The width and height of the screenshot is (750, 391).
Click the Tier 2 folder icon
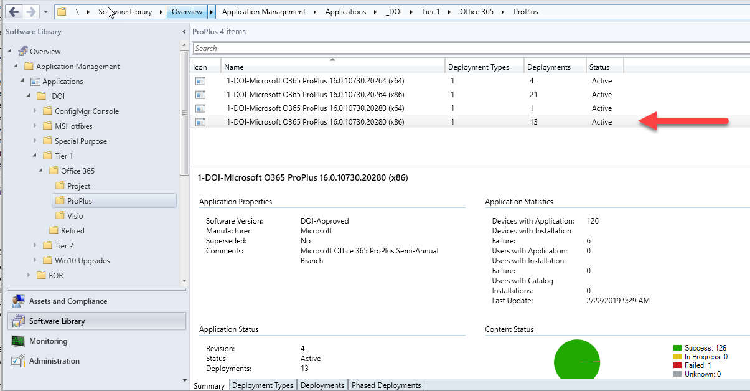[x=48, y=245]
